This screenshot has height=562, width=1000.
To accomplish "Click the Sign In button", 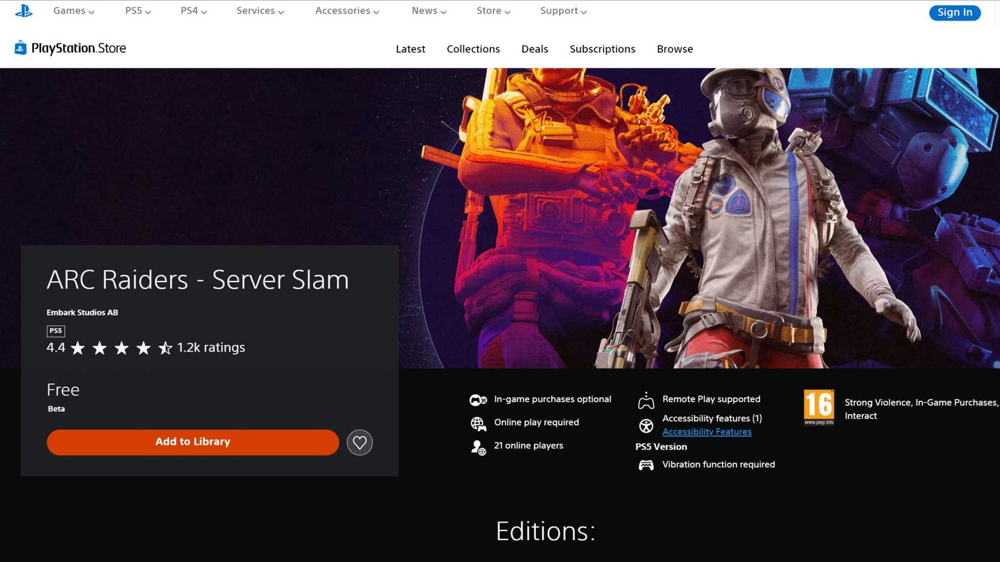I will point(955,12).
